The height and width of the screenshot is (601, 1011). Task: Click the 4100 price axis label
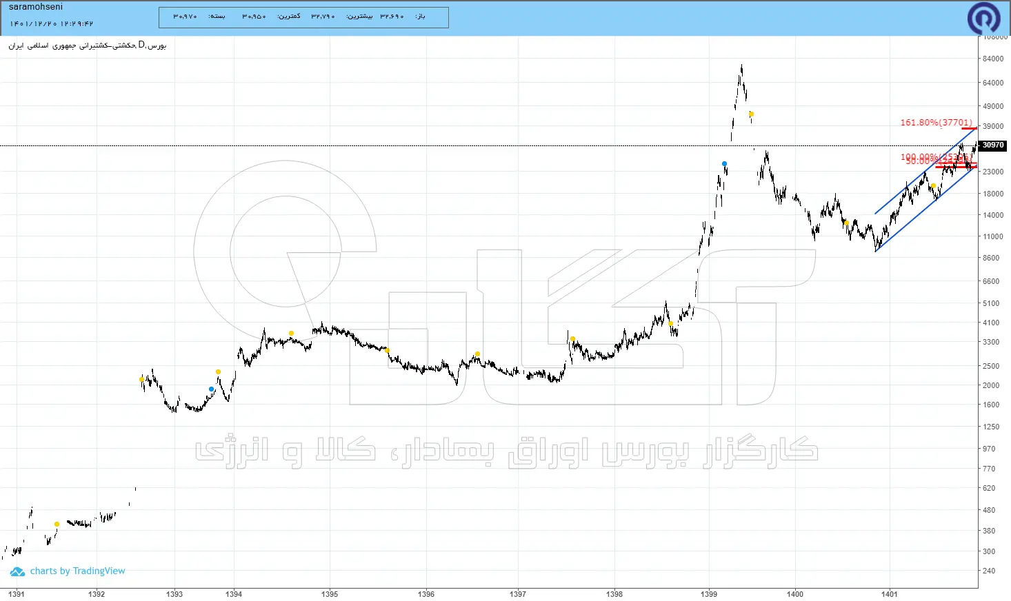click(x=991, y=323)
